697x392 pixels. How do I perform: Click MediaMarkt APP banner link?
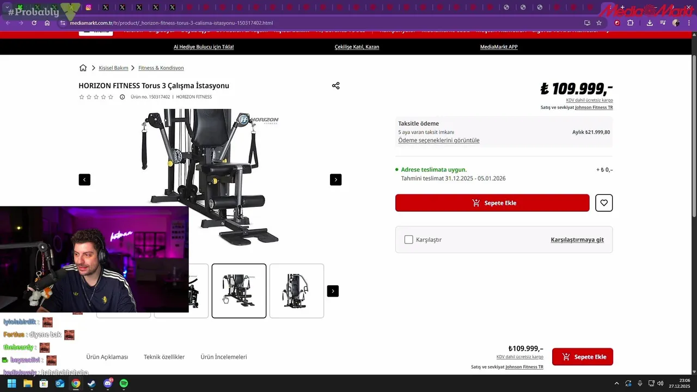tap(499, 47)
